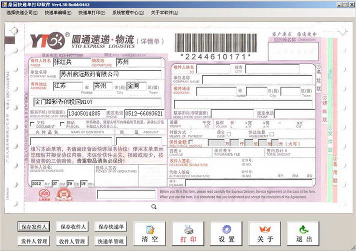Click the 数量 amount field

(138, 141)
